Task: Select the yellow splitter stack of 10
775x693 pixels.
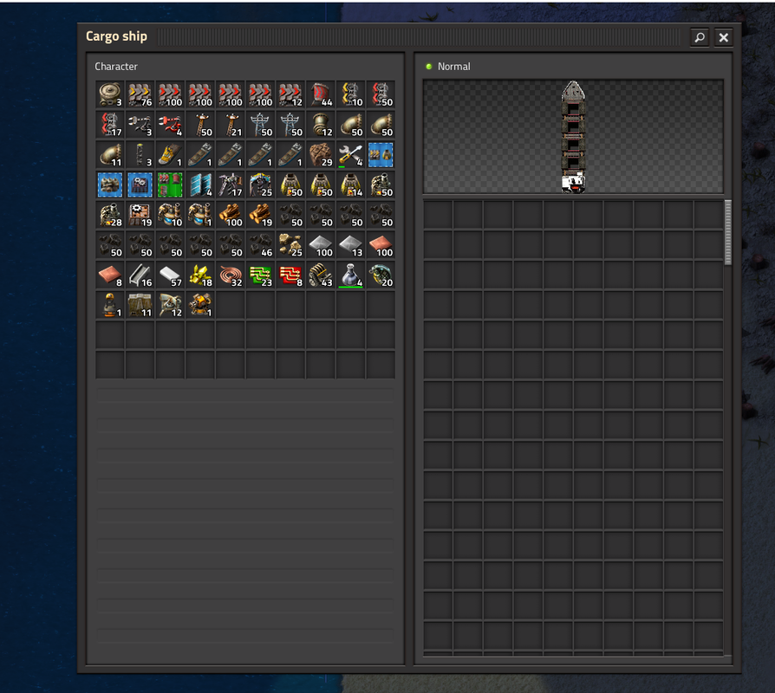Action: click(x=350, y=94)
